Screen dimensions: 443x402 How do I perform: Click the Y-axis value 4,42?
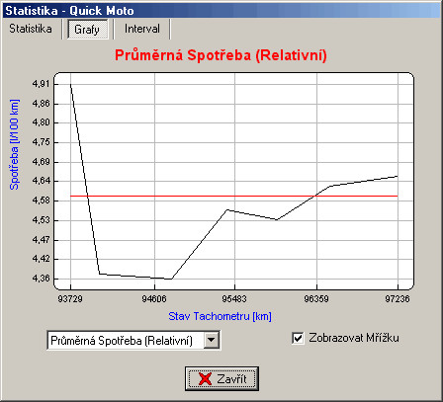tap(41, 259)
